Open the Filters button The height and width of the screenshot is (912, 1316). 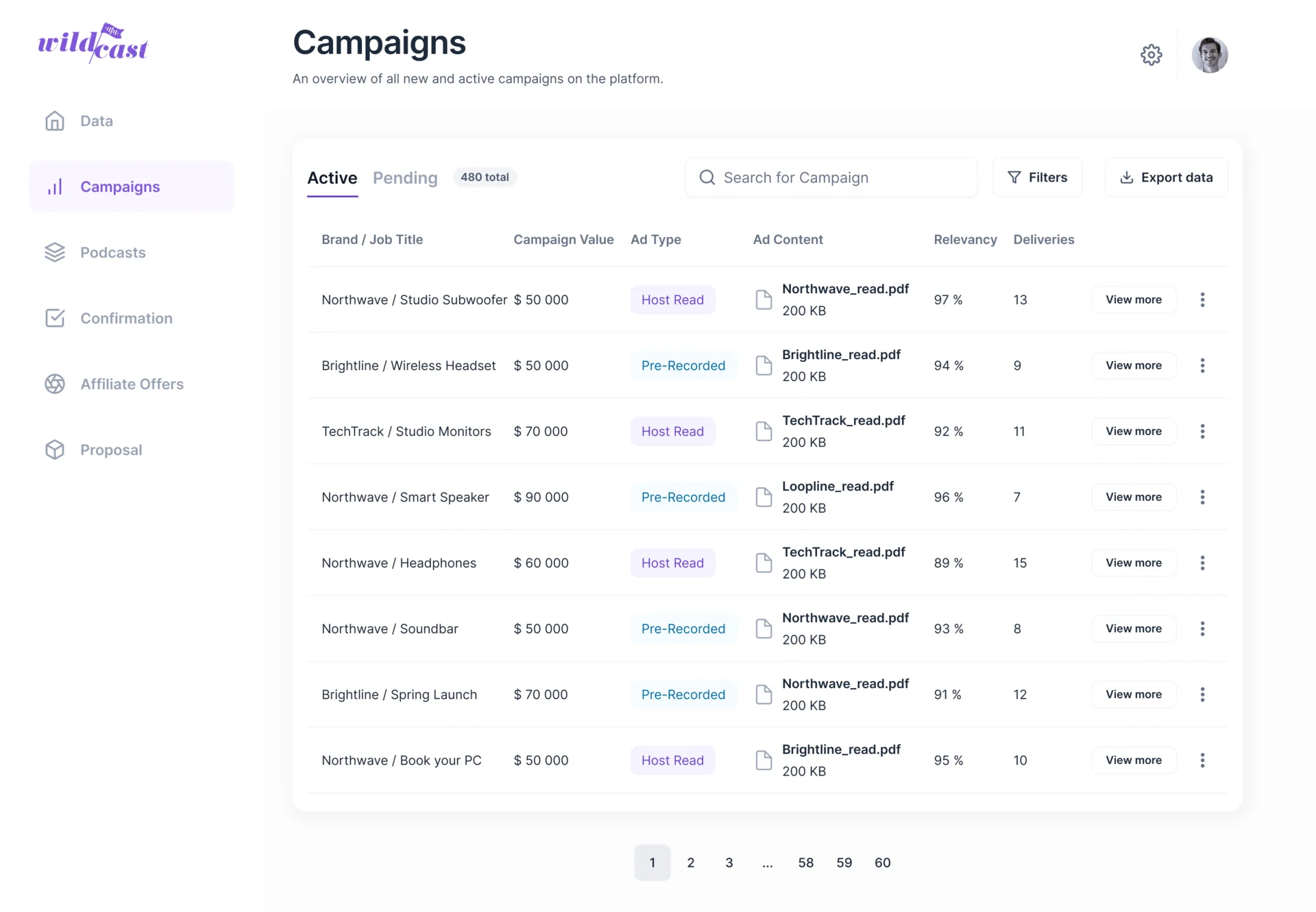point(1038,177)
